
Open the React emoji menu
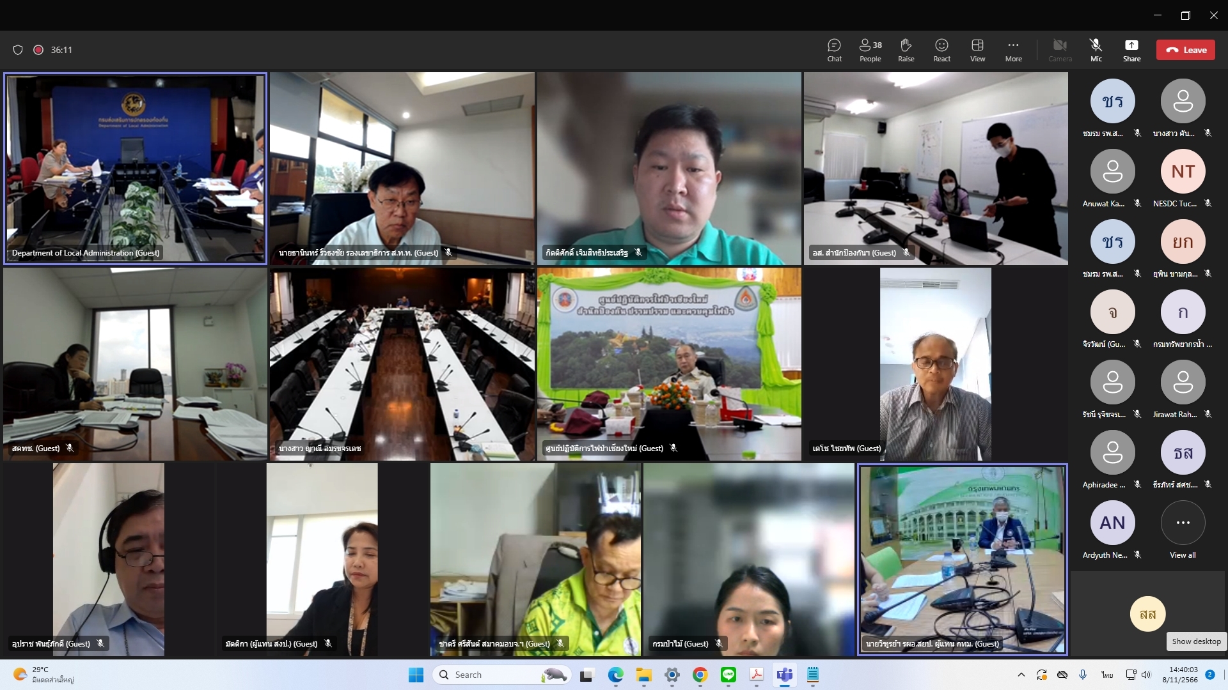click(941, 50)
